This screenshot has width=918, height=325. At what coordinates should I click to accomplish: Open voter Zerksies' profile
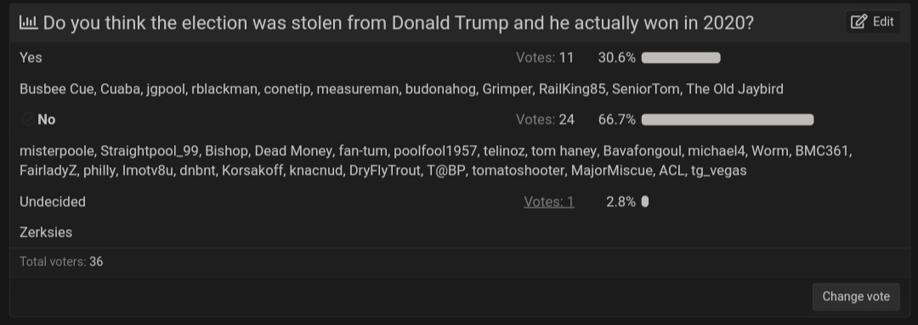click(x=46, y=232)
